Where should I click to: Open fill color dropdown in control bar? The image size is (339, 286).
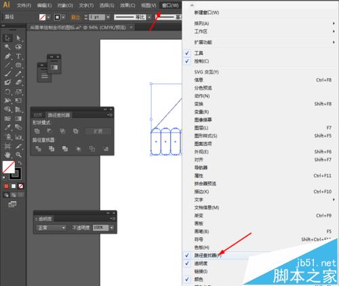[x=49, y=17]
